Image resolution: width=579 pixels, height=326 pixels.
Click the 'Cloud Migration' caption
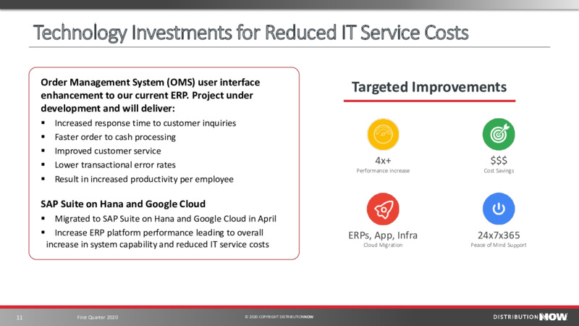[383, 245]
